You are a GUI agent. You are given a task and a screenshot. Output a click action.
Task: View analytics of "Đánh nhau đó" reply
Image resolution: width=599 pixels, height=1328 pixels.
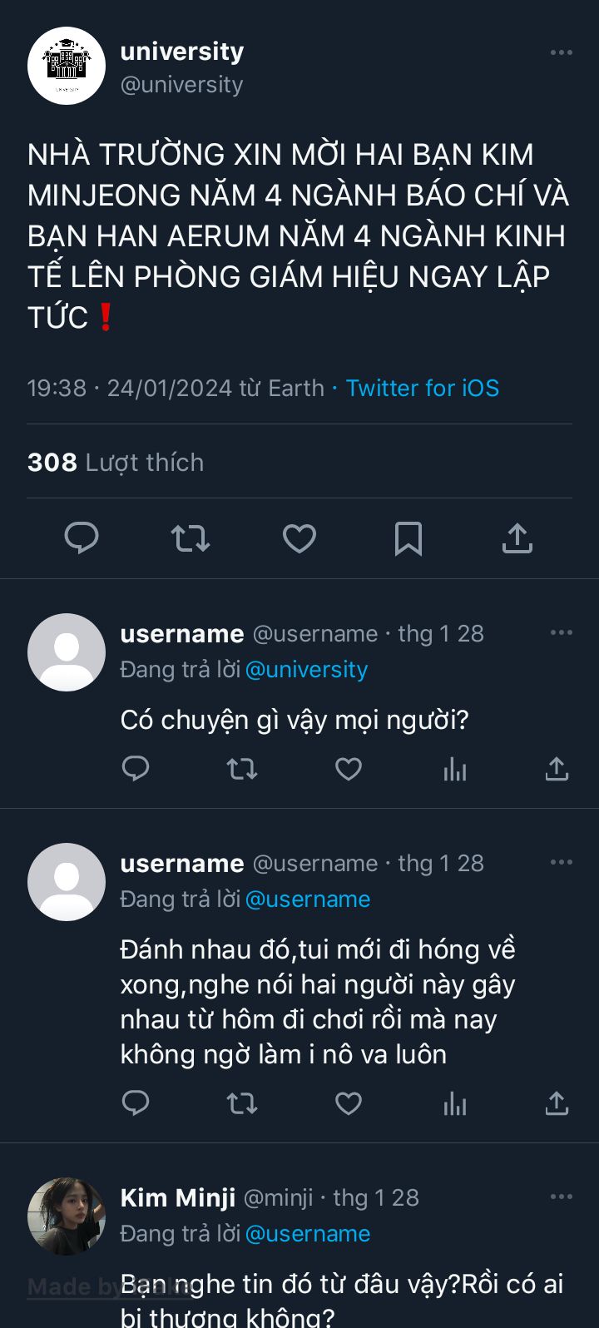click(x=455, y=1104)
